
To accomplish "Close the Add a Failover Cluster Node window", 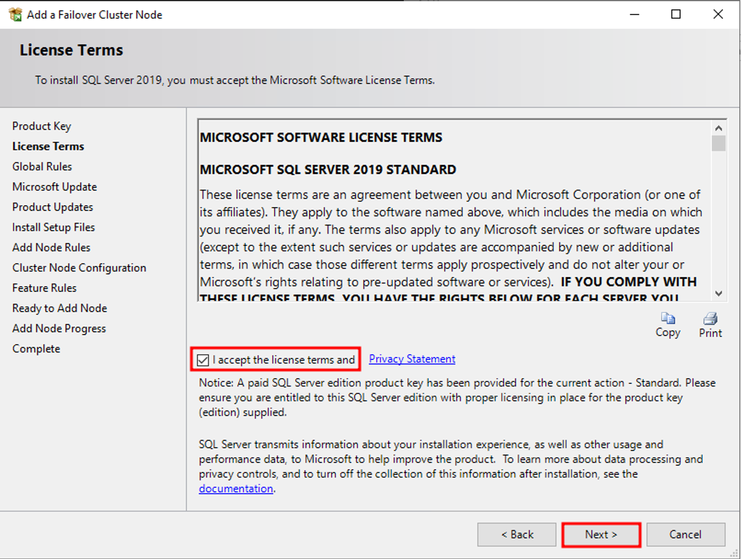I will tap(718, 15).
